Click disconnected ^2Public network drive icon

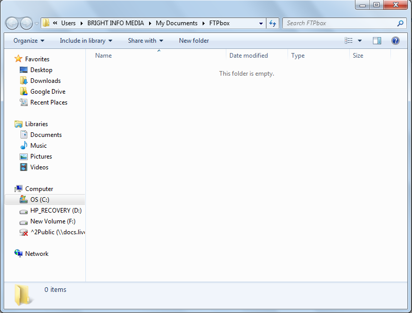(x=24, y=233)
